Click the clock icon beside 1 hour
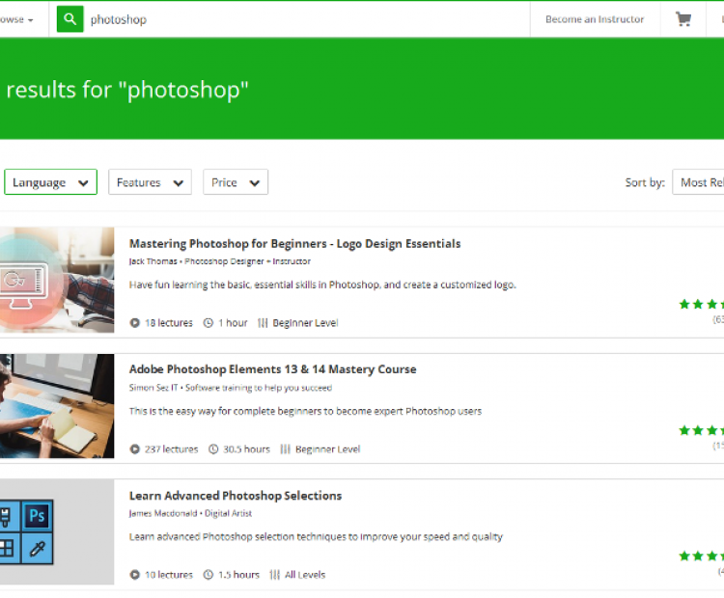Viewport: 724px width, 598px height. coord(209,323)
